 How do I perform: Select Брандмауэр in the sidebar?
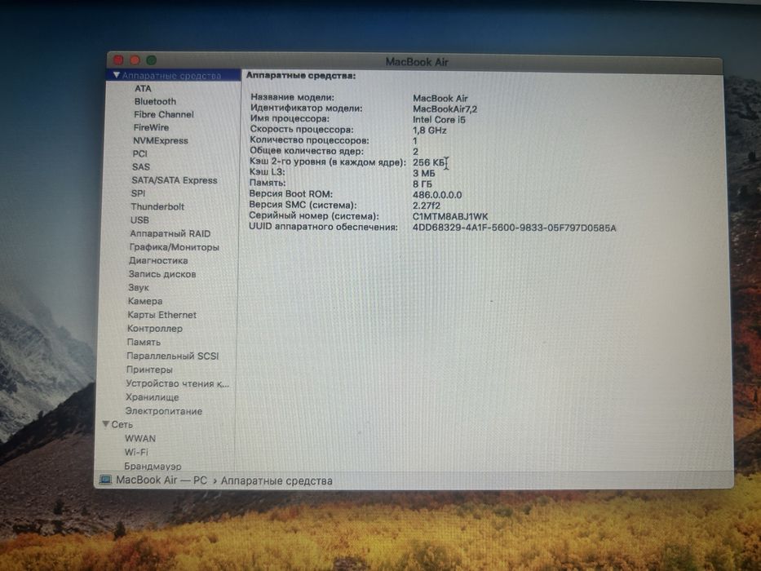click(x=153, y=466)
